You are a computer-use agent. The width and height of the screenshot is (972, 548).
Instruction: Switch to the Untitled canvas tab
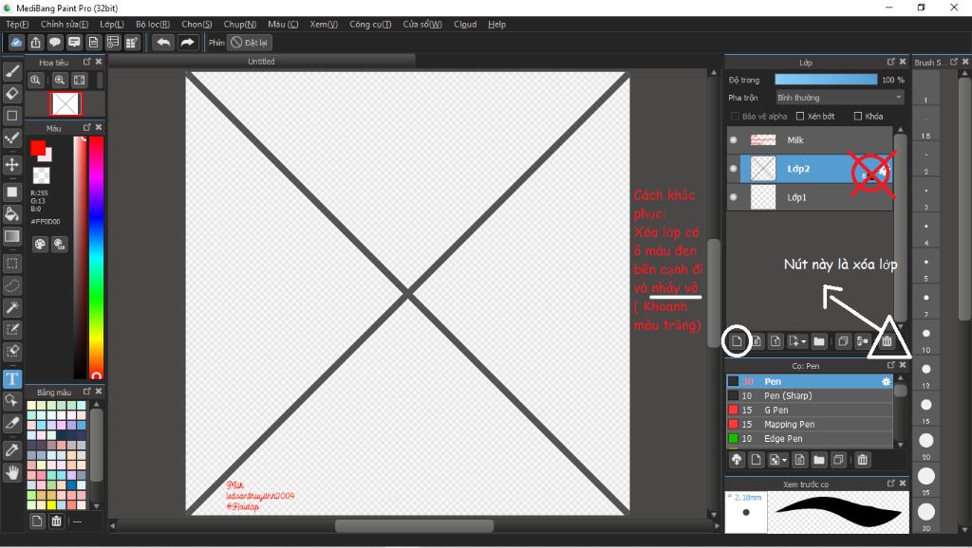[261, 62]
